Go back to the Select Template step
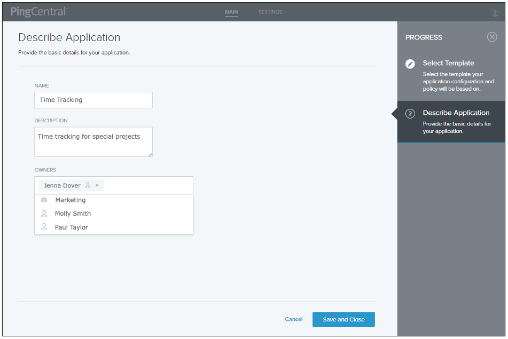This screenshot has width=508, height=339. [448, 63]
